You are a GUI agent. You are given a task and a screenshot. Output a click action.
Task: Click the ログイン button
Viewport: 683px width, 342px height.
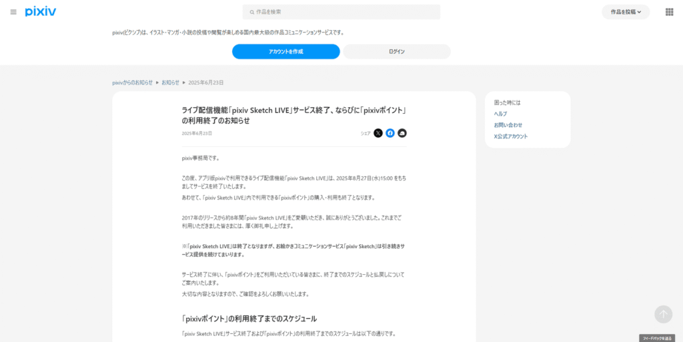(x=397, y=52)
